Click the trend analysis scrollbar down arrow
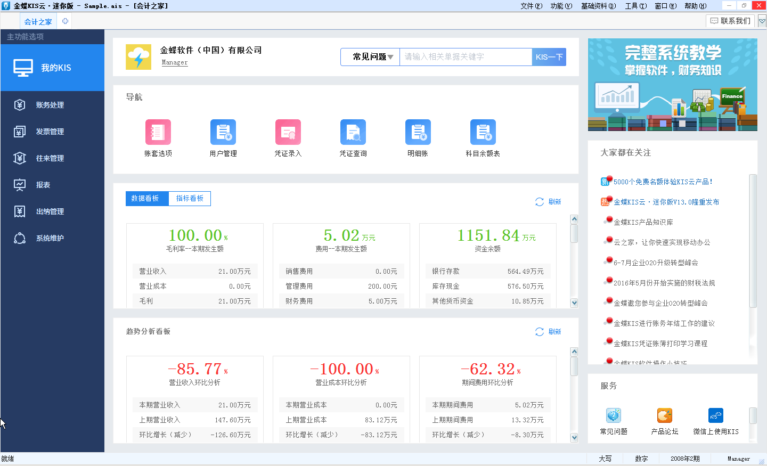The height and width of the screenshot is (466, 767). (x=574, y=438)
